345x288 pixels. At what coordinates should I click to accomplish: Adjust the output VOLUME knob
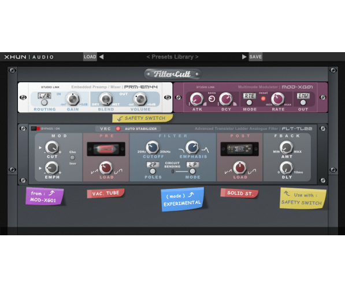coord(140,99)
